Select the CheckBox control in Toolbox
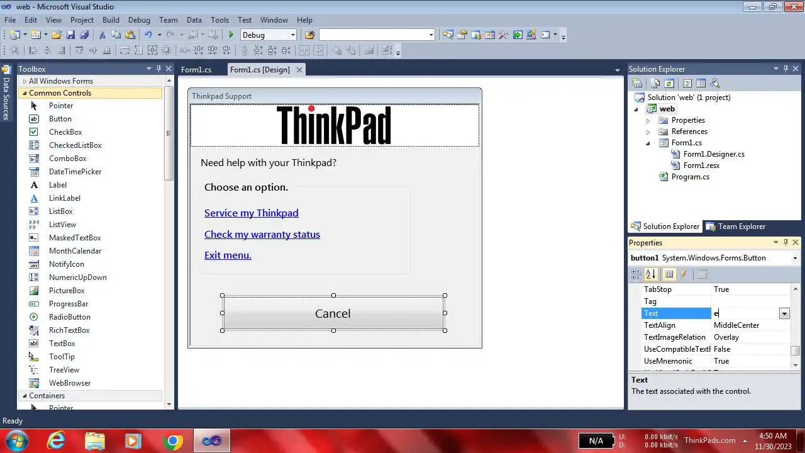Screen dimensions: 805x453 (x=65, y=132)
